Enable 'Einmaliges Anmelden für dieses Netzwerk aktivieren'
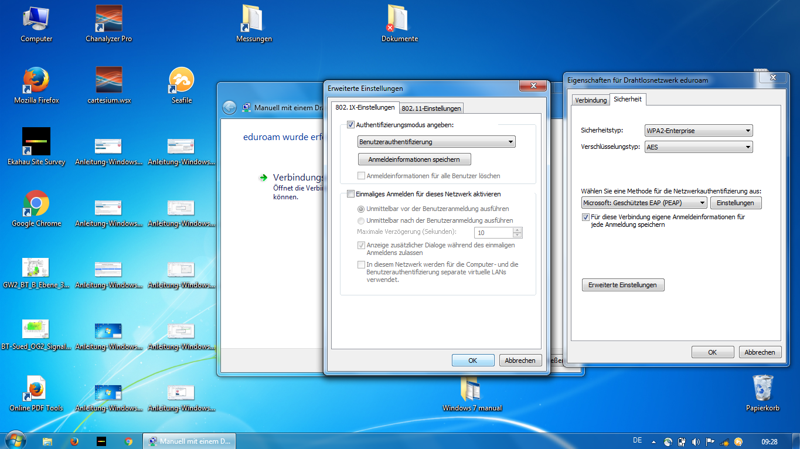The image size is (800, 449). (x=351, y=194)
